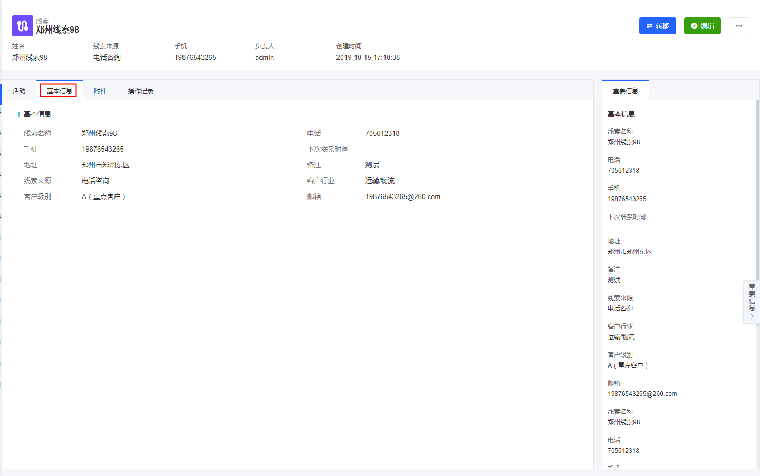This screenshot has height=476, width=760.
Task: Click 客户行业 value 运输/物流 in main panel
Action: (380, 181)
